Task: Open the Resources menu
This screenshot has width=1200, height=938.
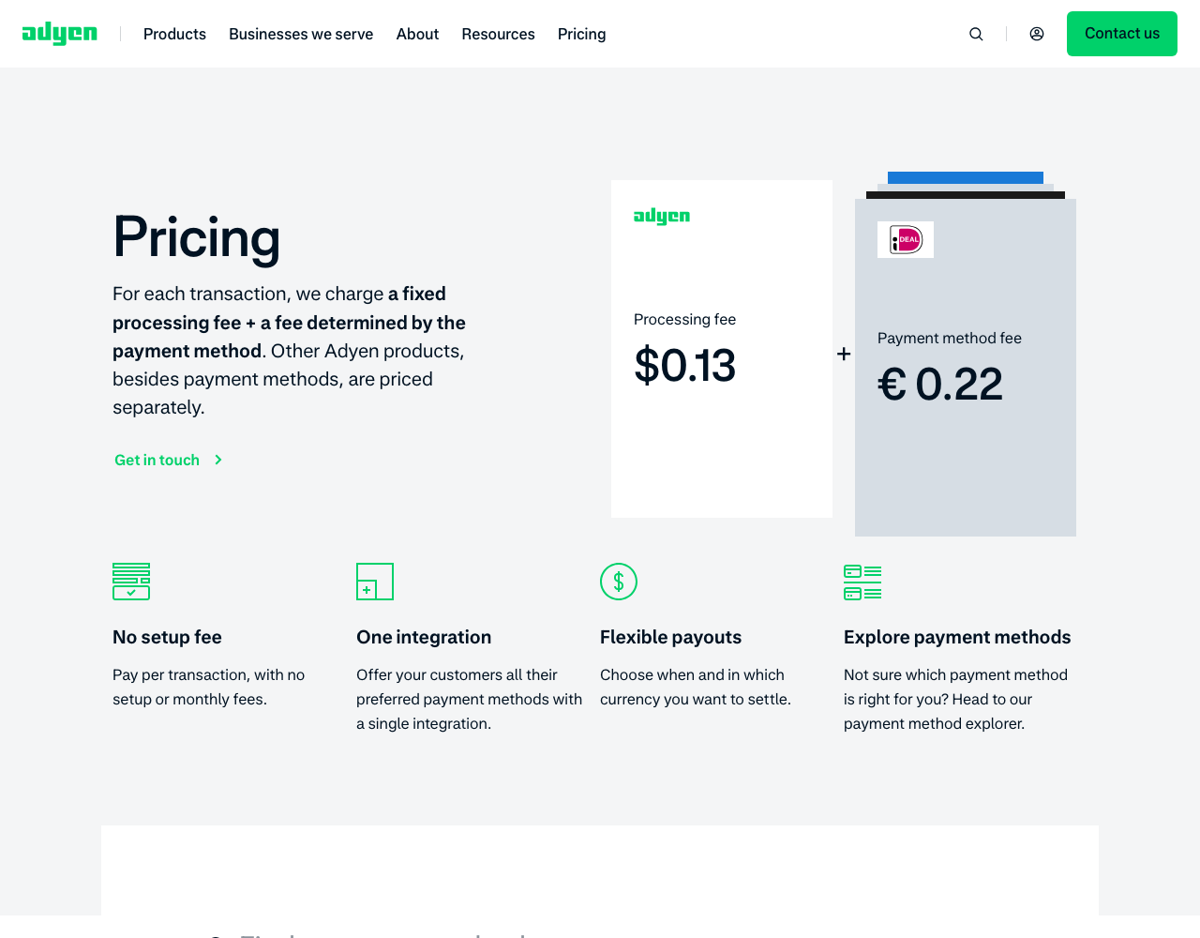Action: tap(498, 34)
